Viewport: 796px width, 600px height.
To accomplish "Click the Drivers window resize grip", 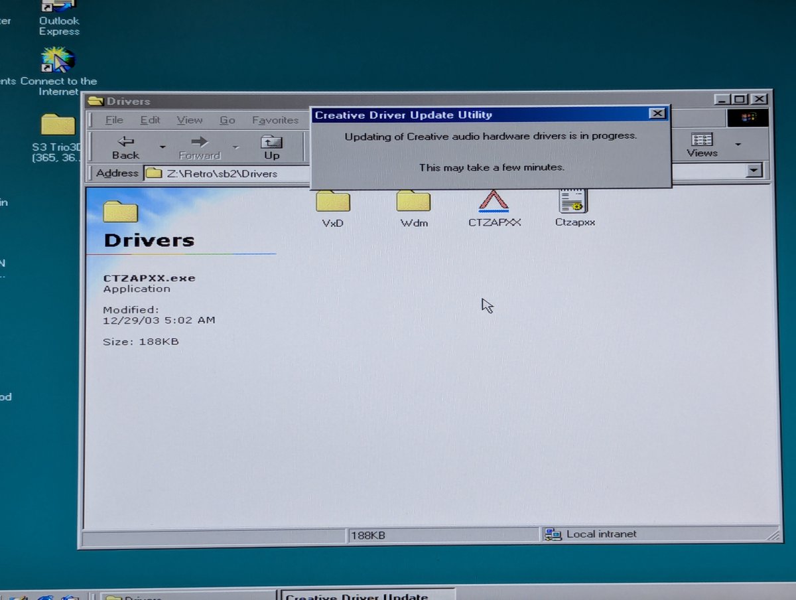I will pos(773,534).
